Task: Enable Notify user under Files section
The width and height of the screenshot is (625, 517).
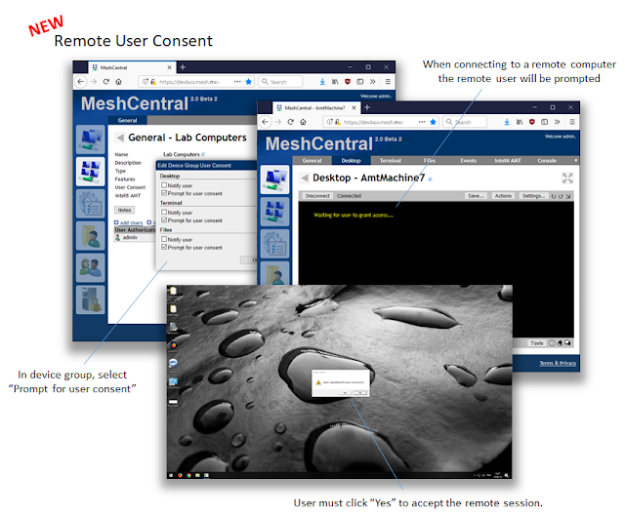Action: coord(164,239)
